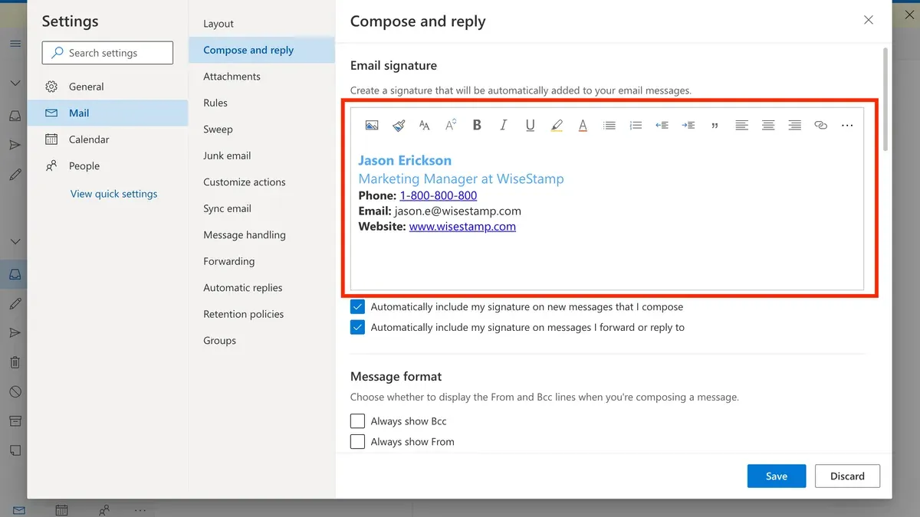This screenshot has width=920, height=517.
Task: Align signature text left
Action: pos(741,126)
